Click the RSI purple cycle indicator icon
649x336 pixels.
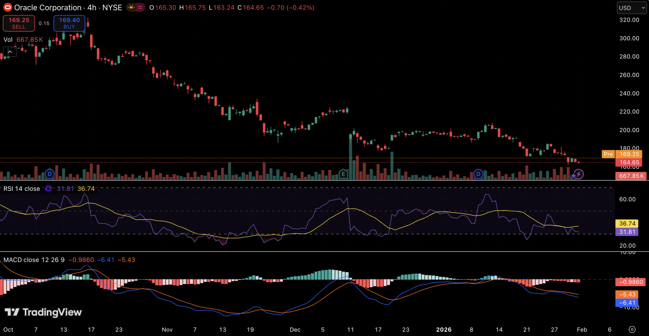48,189
